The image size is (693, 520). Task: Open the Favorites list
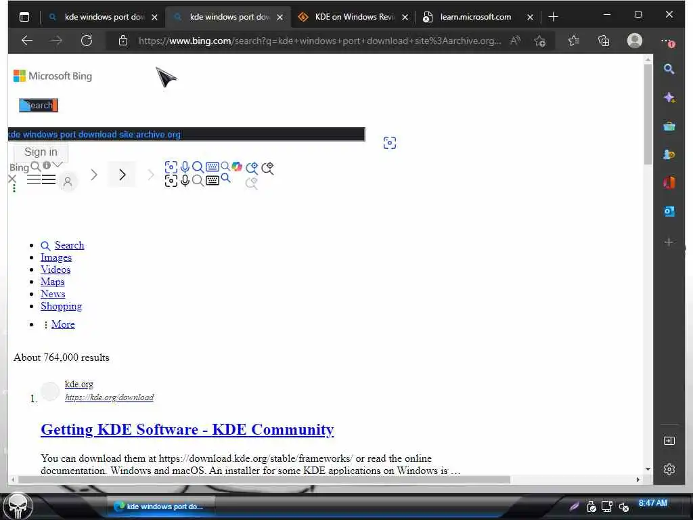pyautogui.click(x=574, y=41)
